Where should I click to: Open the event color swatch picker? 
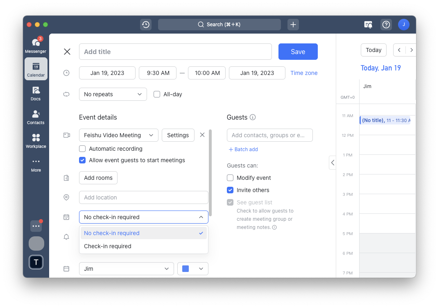192,269
